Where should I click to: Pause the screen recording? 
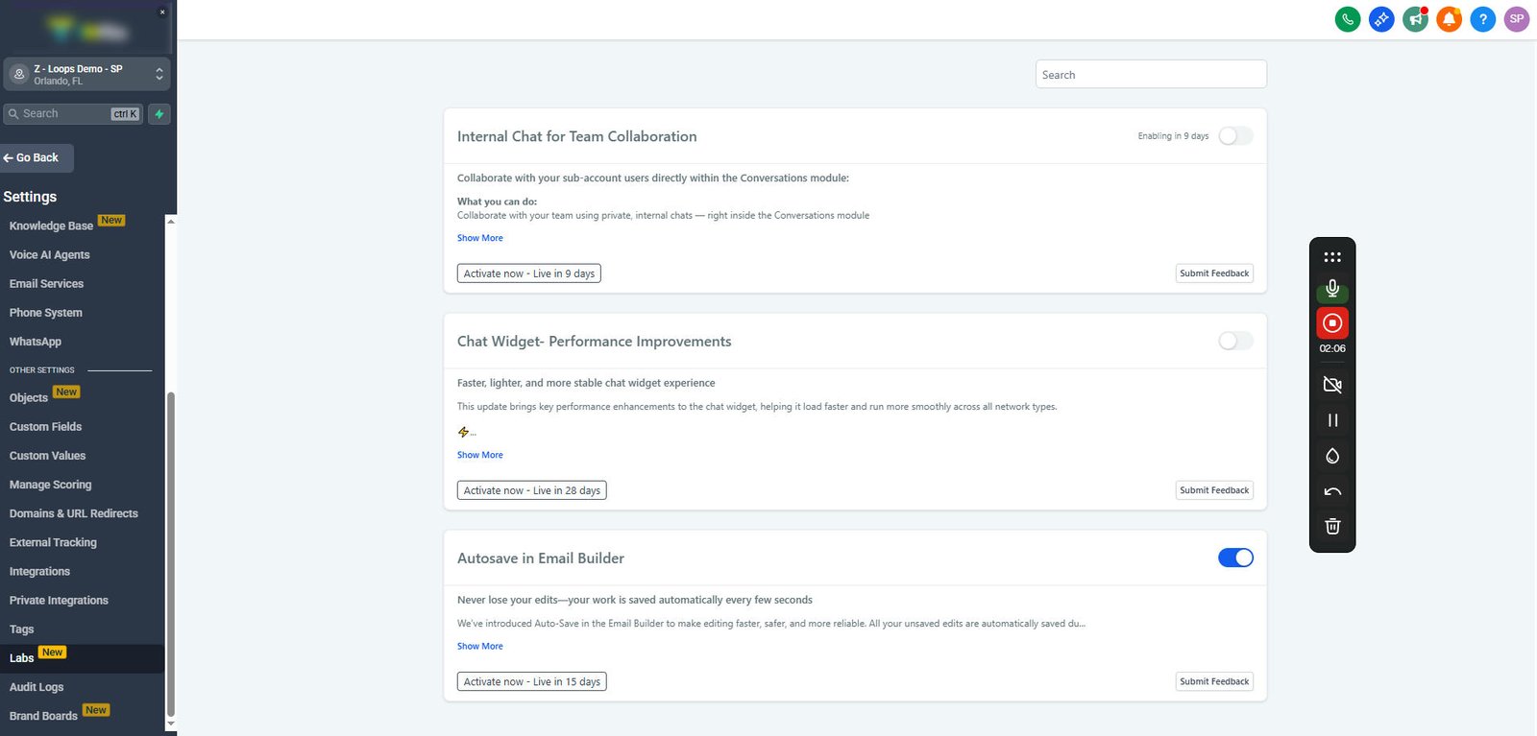[x=1332, y=420]
